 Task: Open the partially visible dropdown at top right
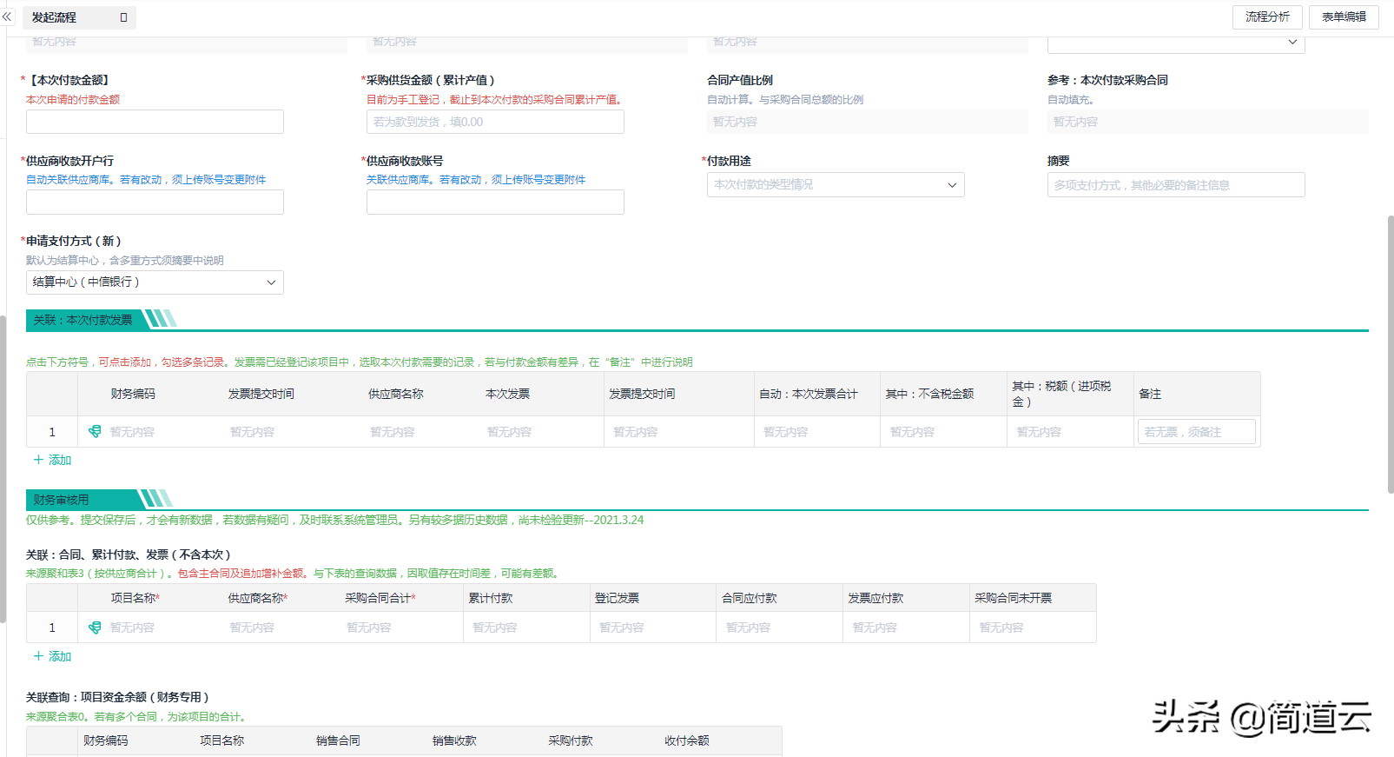tap(1176, 43)
